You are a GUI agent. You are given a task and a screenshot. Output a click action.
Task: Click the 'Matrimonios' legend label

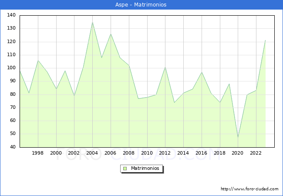[145, 169]
